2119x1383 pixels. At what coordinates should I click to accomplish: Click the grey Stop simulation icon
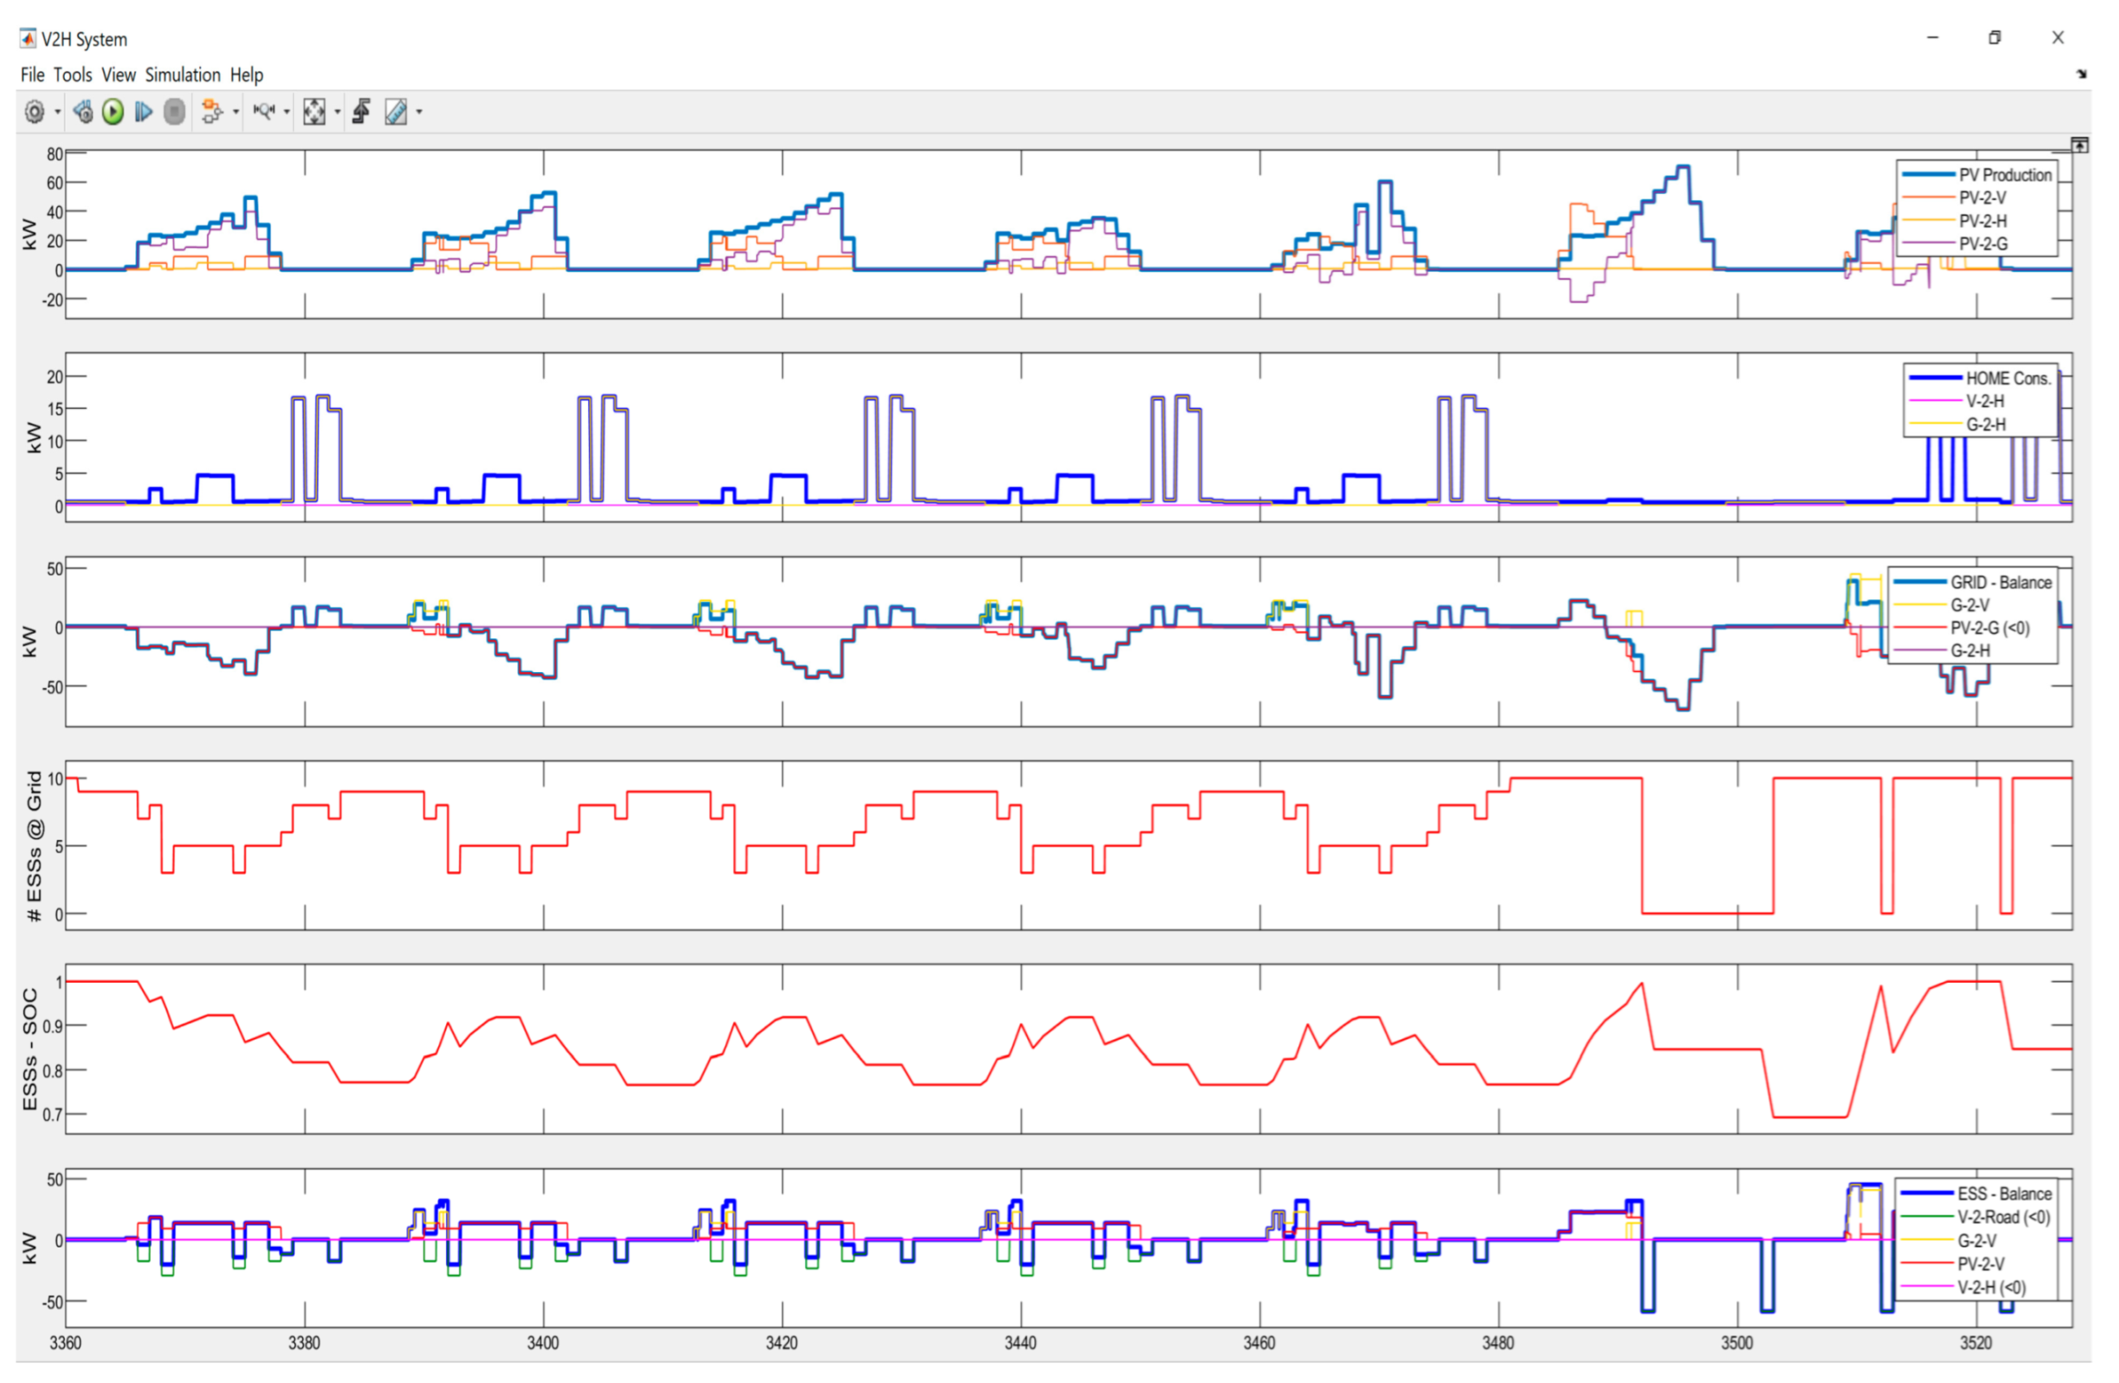(174, 112)
